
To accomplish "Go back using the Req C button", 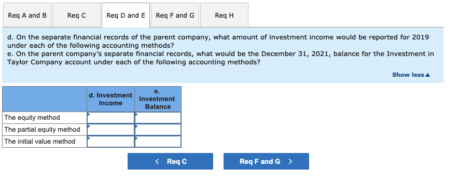I will click(x=170, y=161).
